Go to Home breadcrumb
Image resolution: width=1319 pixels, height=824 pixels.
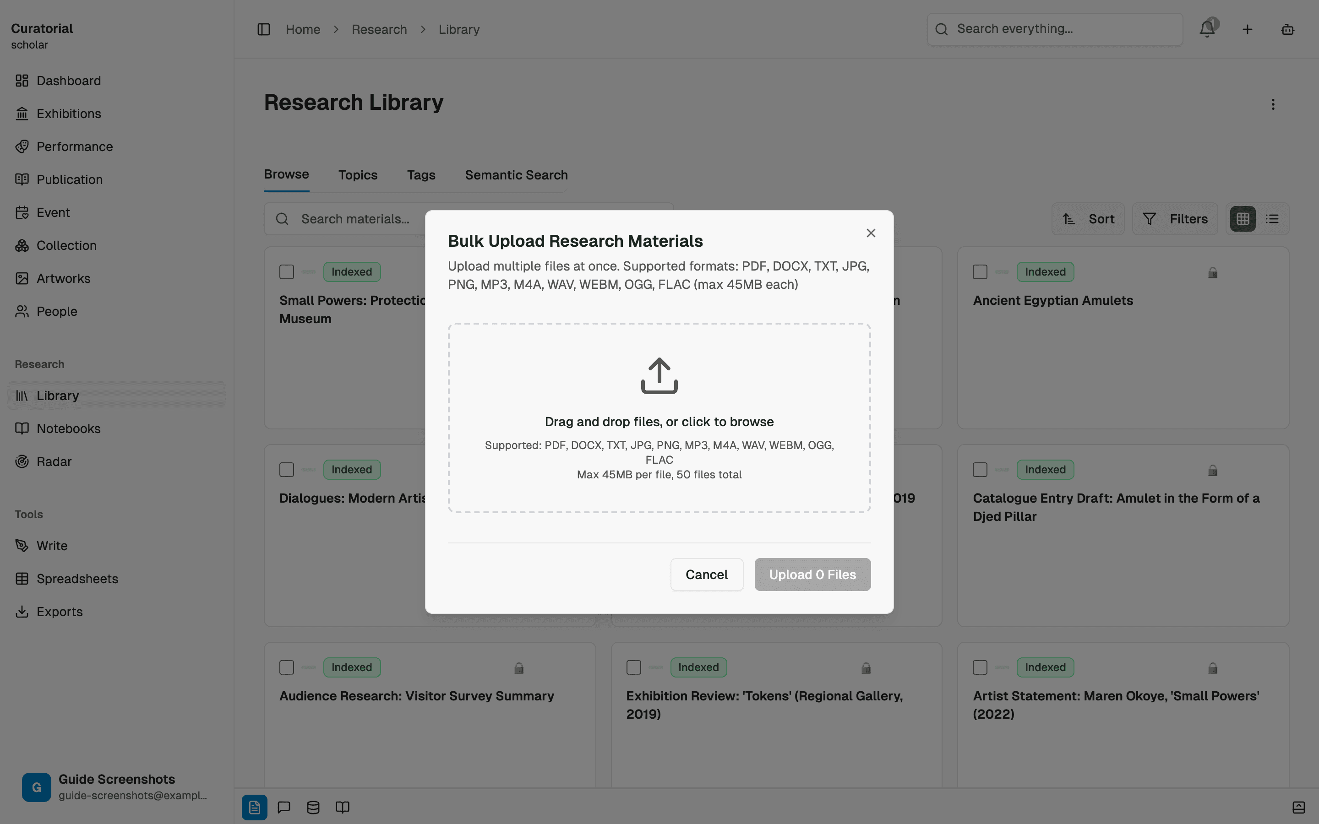click(x=303, y=29)
